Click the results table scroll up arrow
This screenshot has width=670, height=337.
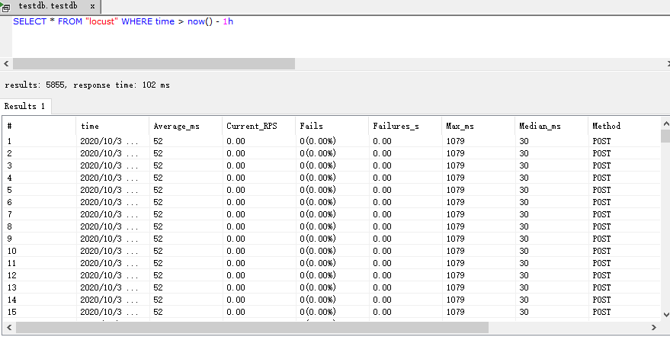[665, 124]
